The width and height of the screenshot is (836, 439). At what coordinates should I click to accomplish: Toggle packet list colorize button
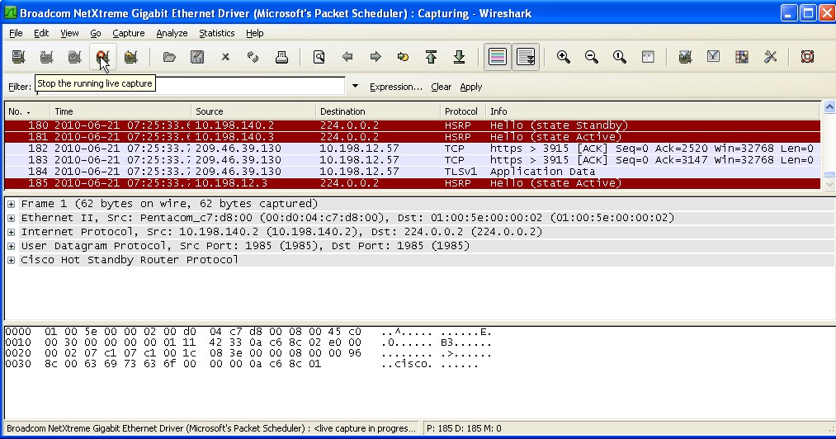click(497, 57)
